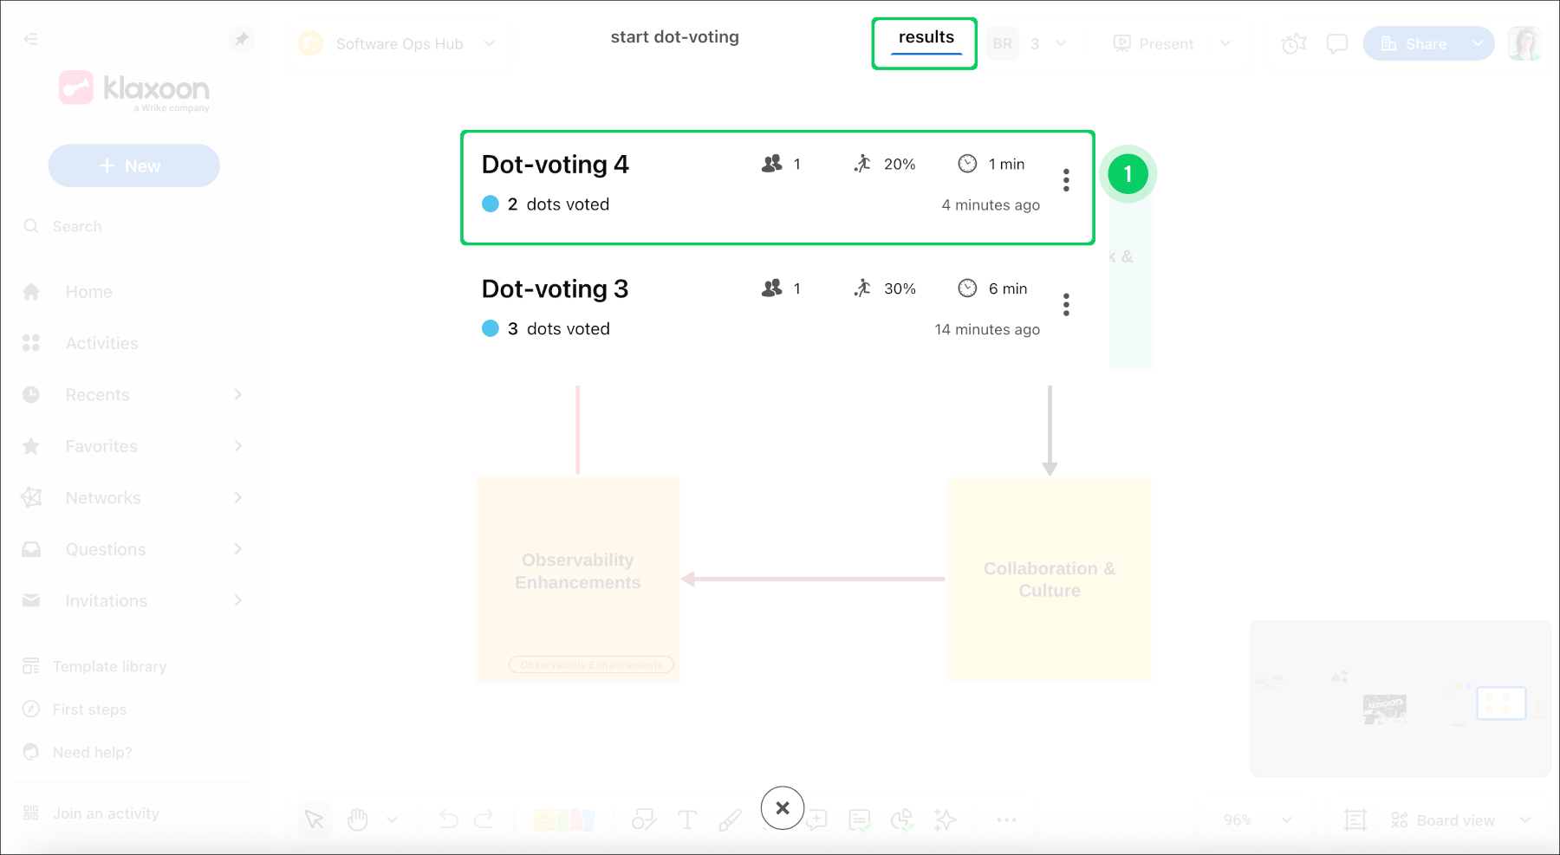
Task: Click the timer icon in top bar
Action: pyautogui.click(x=1294, y=43)
